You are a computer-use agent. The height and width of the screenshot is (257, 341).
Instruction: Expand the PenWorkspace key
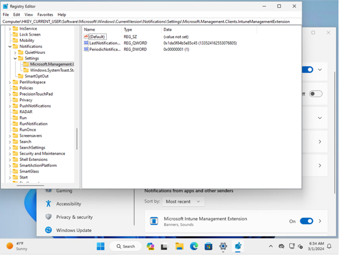coord(10,82)
